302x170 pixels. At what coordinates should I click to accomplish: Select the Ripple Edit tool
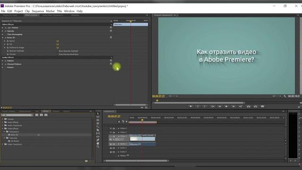coord(98,120)
